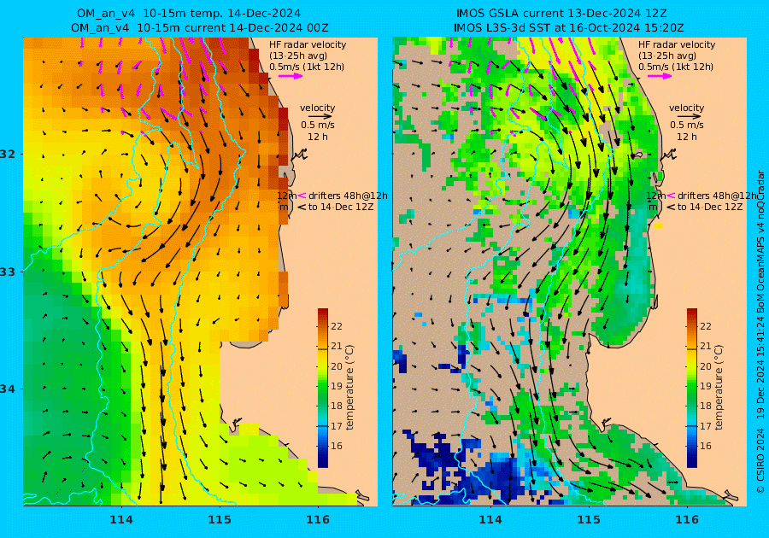Click the magenta HF radar arrow in right map legend
The height and width of the screenshot is (538, 769).
660,76
